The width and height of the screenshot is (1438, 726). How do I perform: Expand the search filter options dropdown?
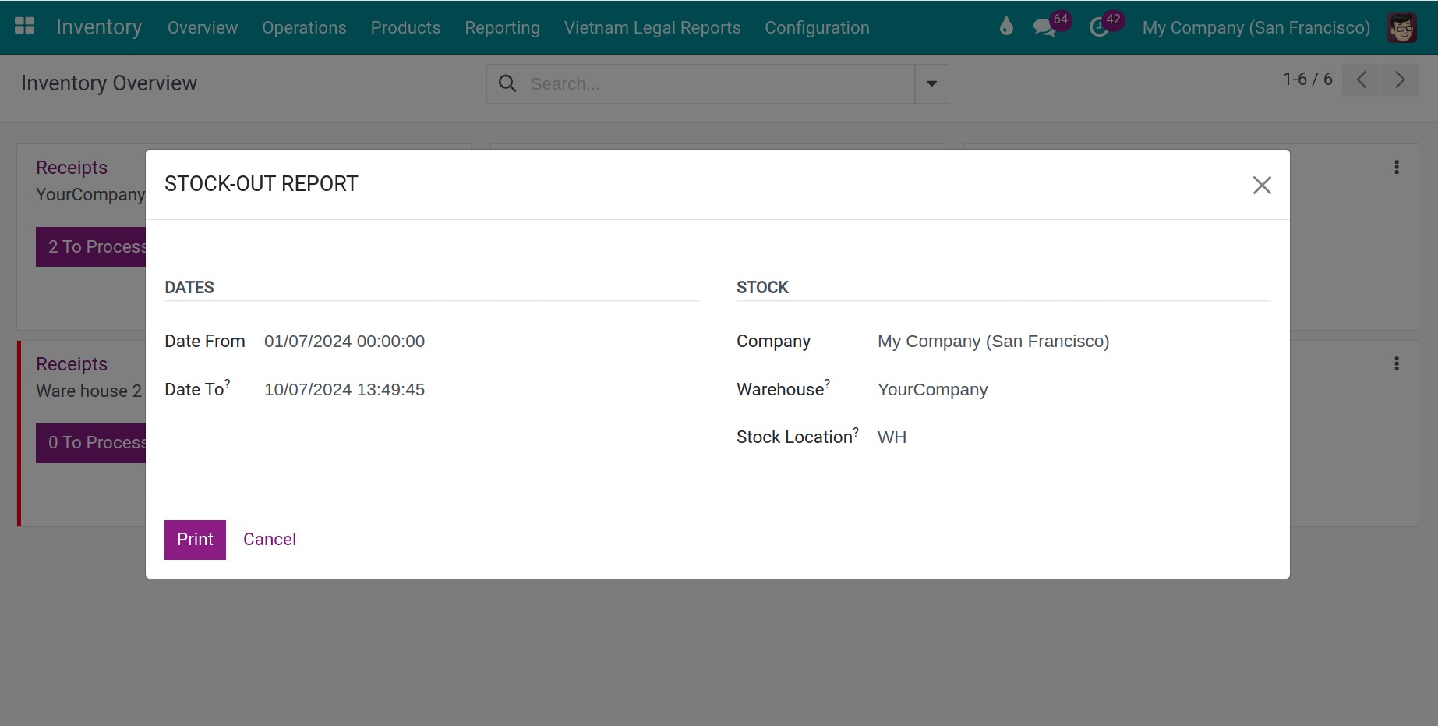[931, 83]
